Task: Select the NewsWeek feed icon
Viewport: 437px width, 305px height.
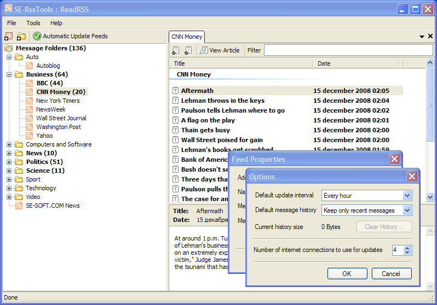Action: click(x=29, y=109)
